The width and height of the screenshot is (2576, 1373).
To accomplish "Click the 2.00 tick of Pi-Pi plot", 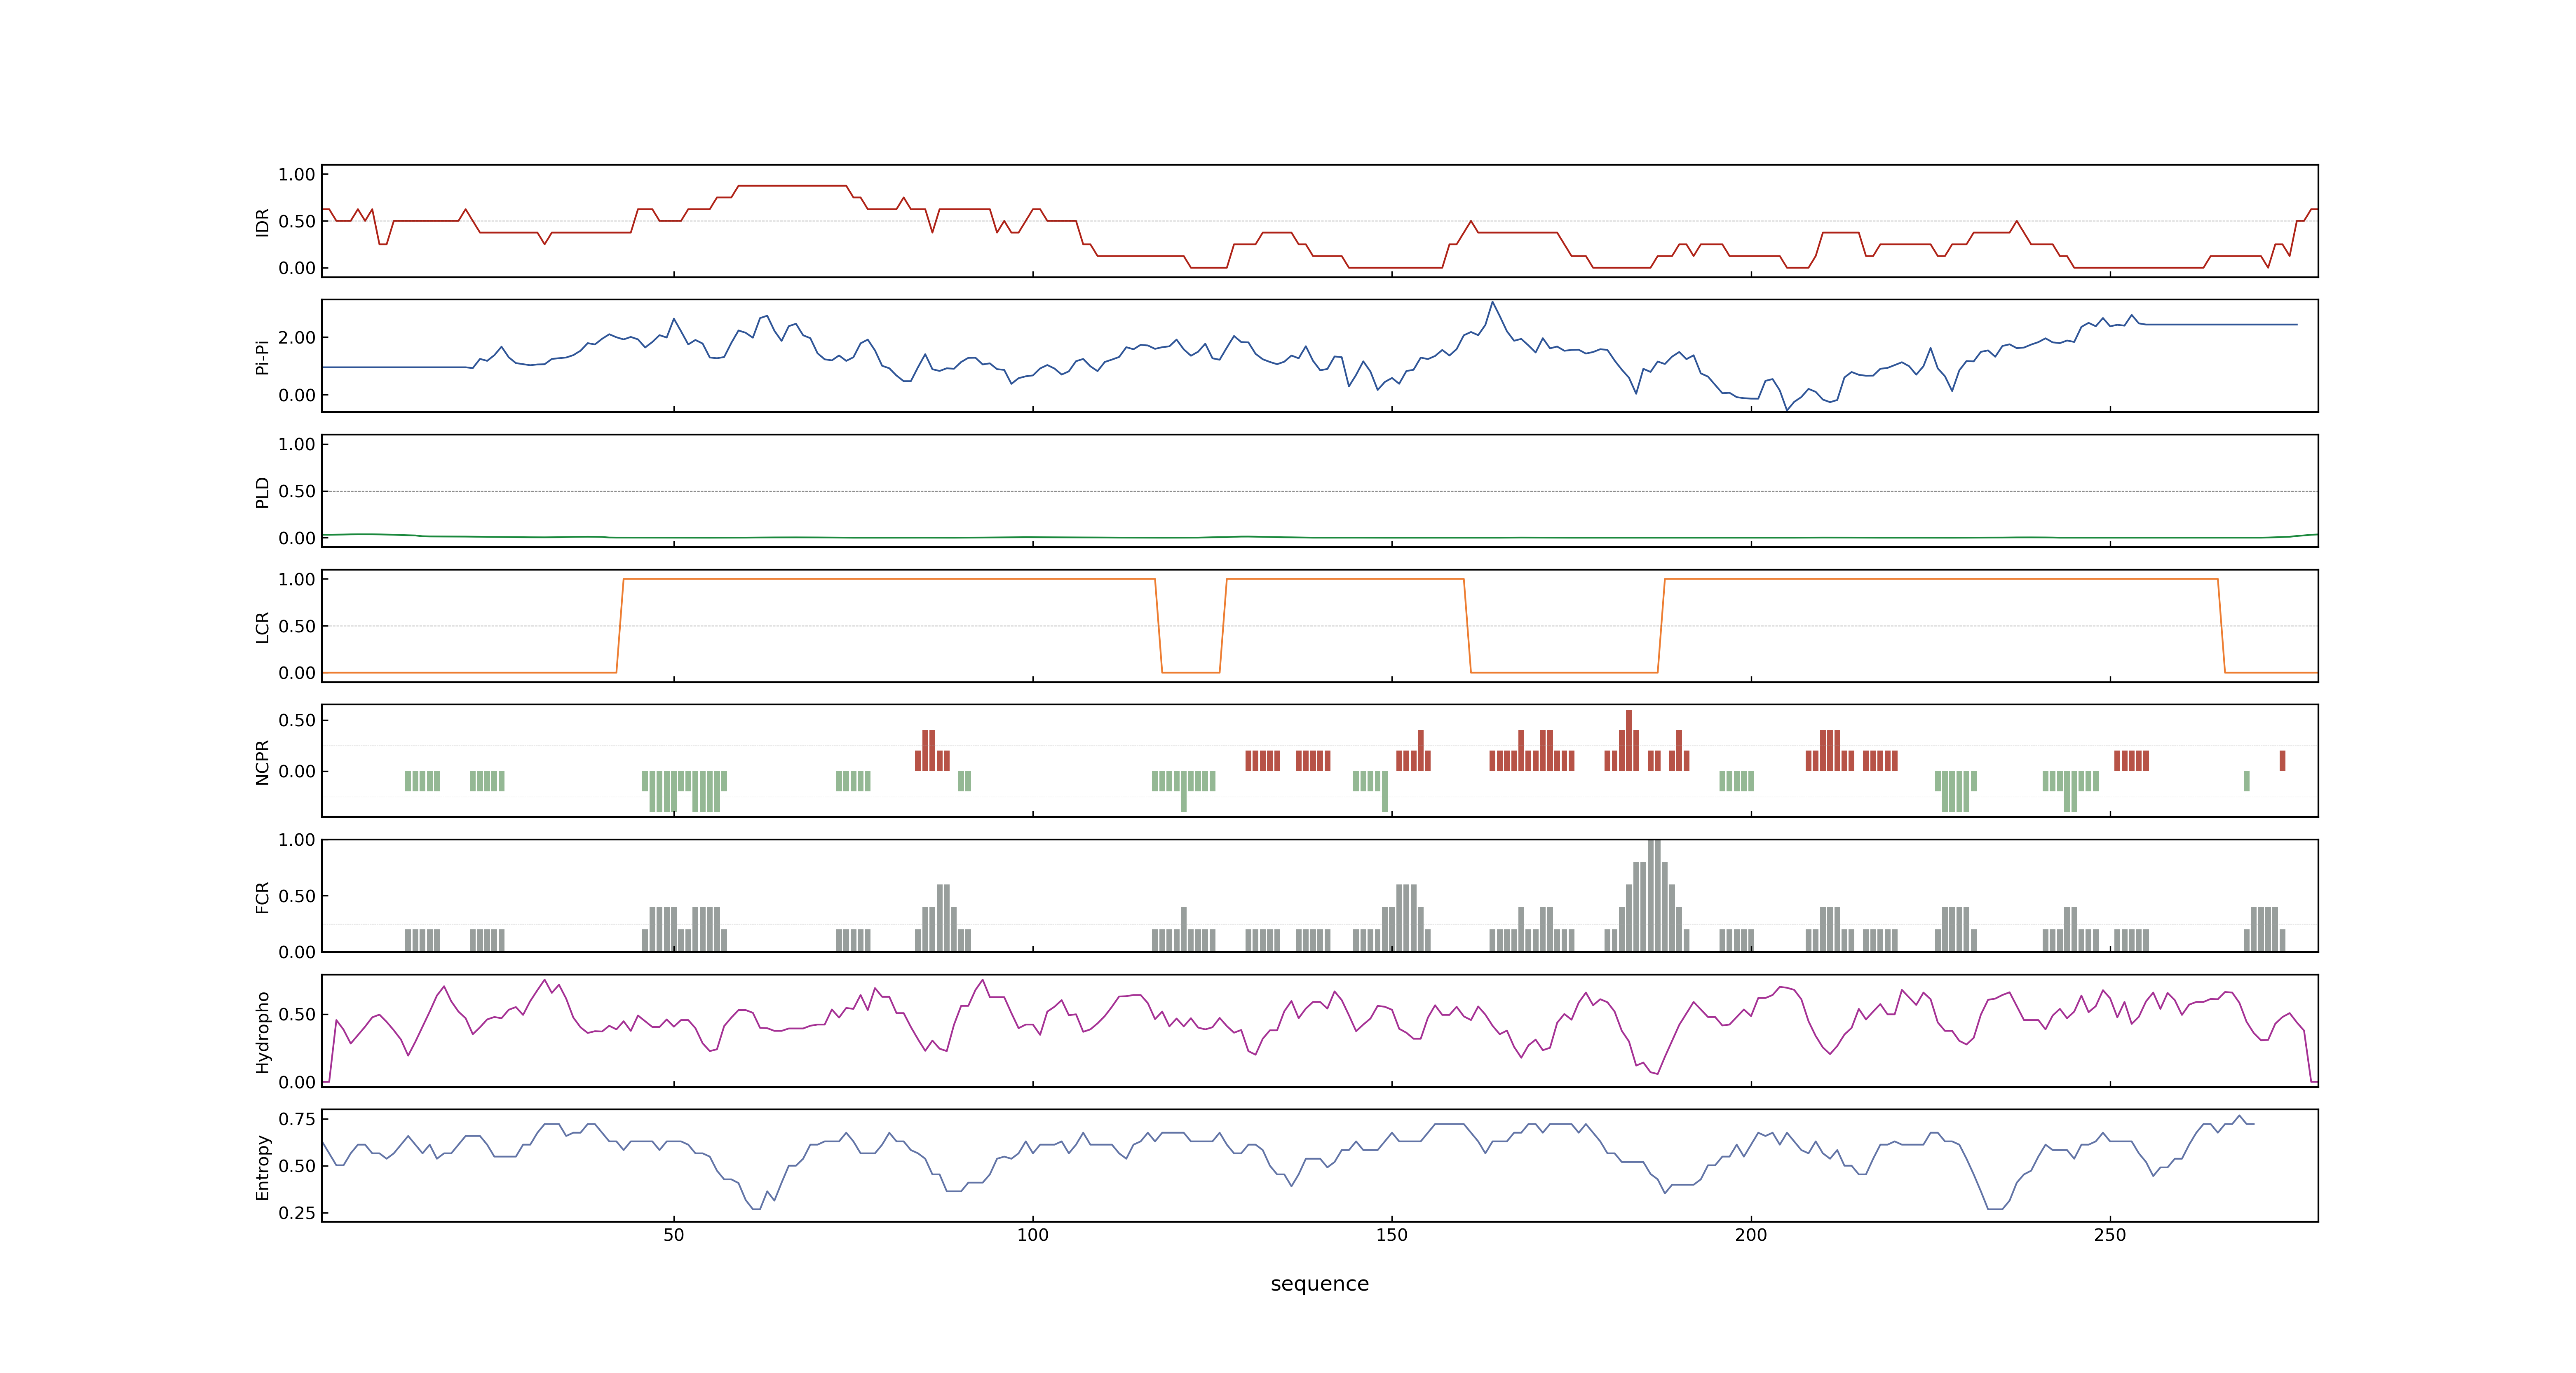I will point(297,338).
